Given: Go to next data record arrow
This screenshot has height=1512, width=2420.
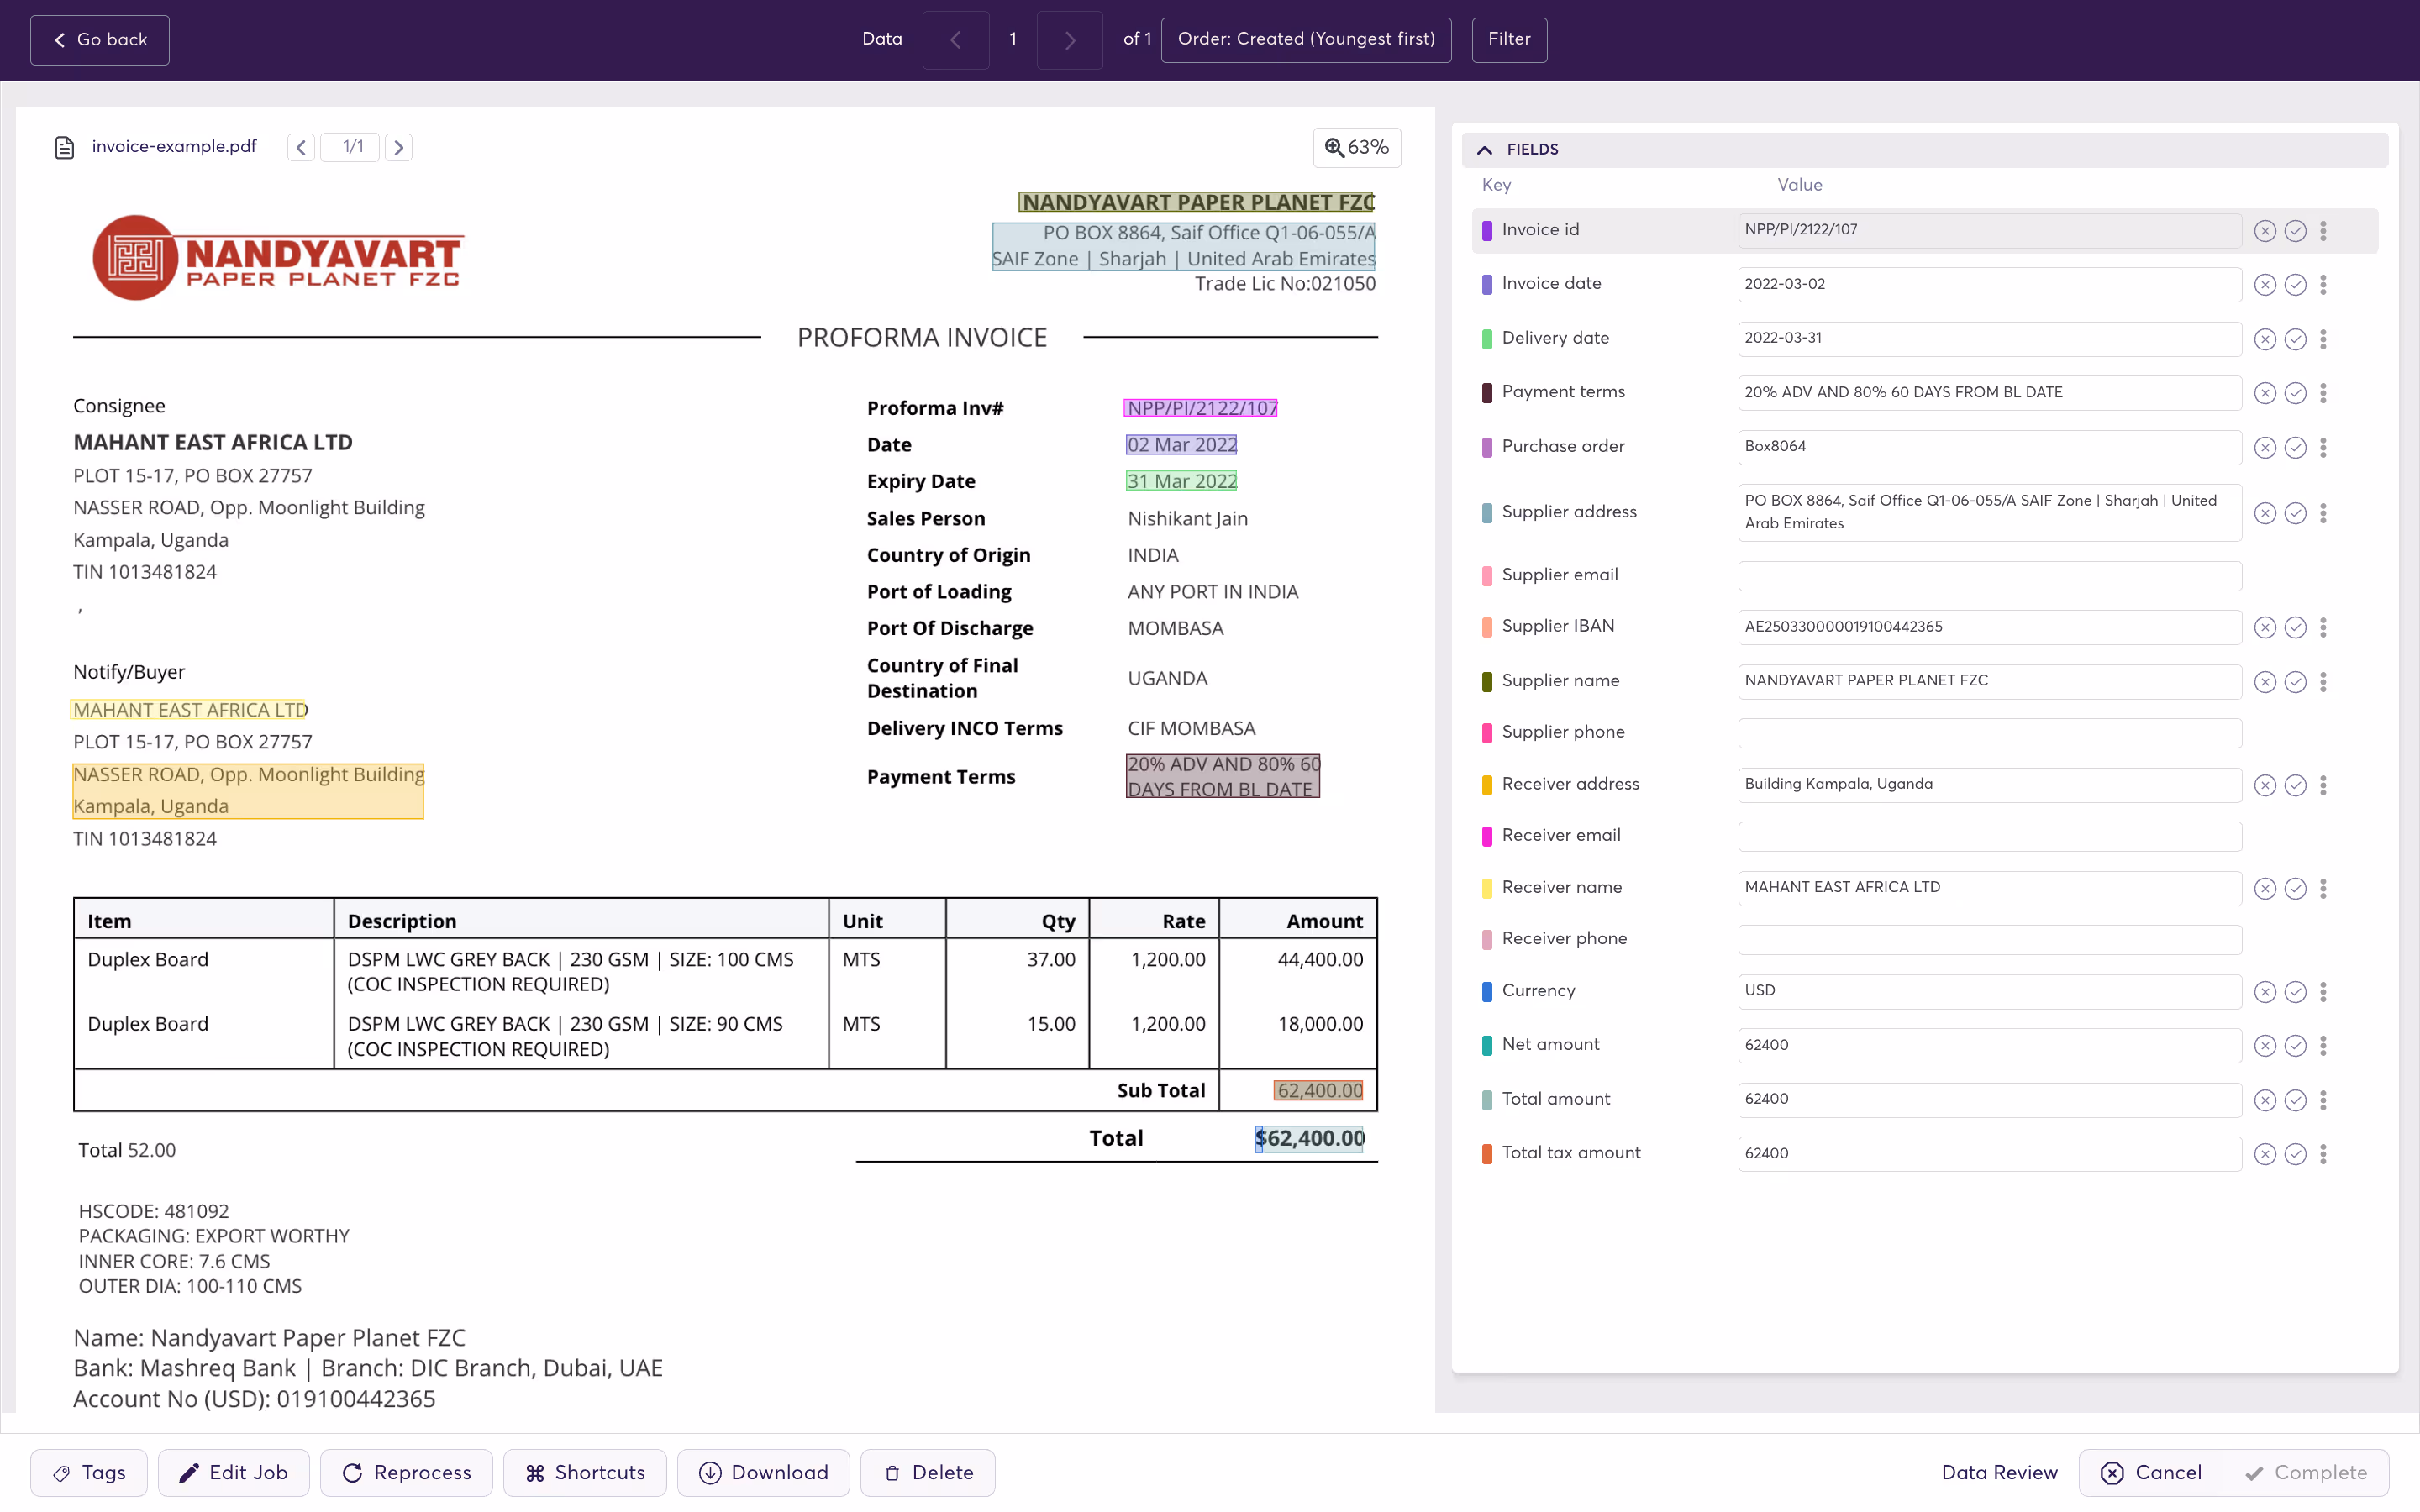Looking at the screenshot, I should 1070,40.
